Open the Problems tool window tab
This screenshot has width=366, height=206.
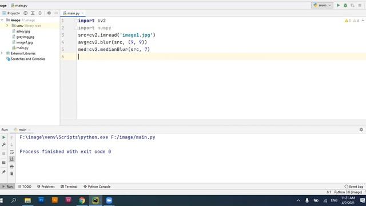click(46, 187)
